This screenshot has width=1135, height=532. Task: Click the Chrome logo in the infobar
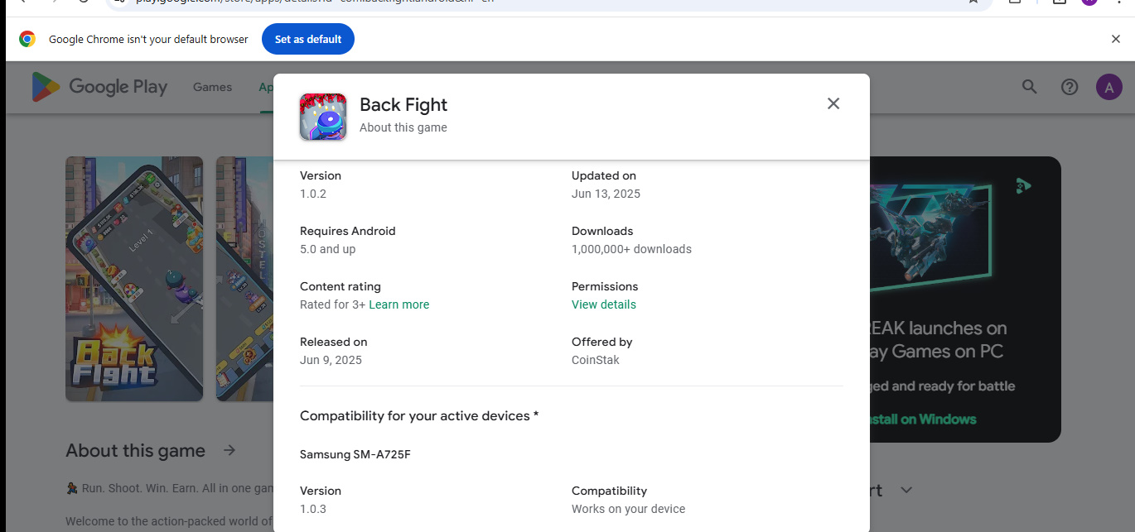click(27, 39)
